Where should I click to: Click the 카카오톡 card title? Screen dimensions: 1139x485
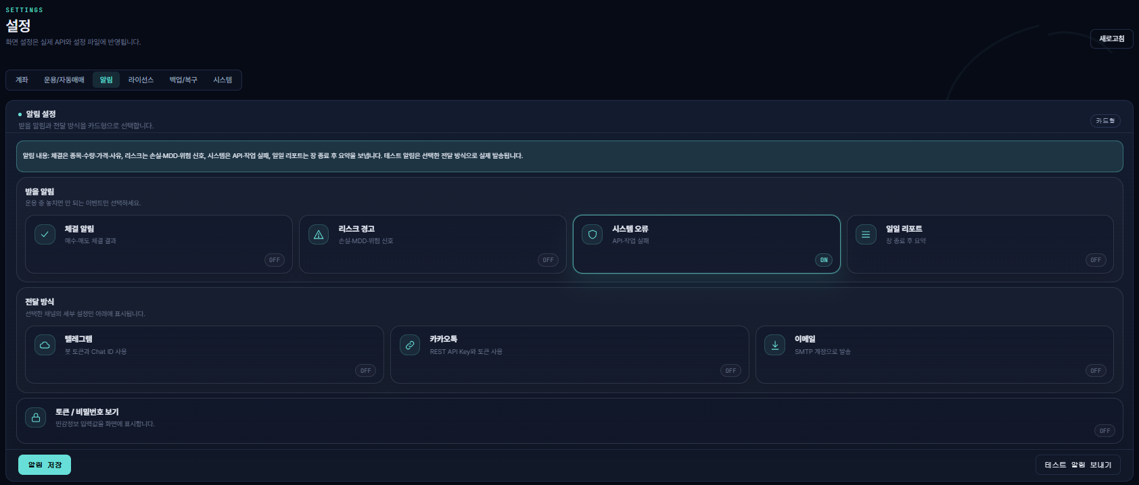coord(444,339)
